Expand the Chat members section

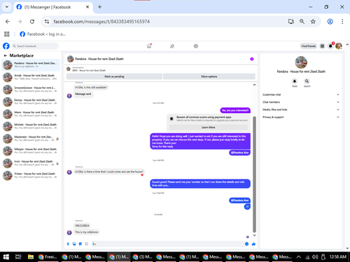pyautogui.click(x=301, y=102)
